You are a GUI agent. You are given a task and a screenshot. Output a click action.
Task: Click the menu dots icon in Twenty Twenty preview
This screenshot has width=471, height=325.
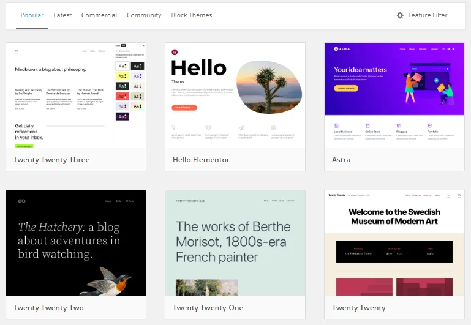pos(449,196)
